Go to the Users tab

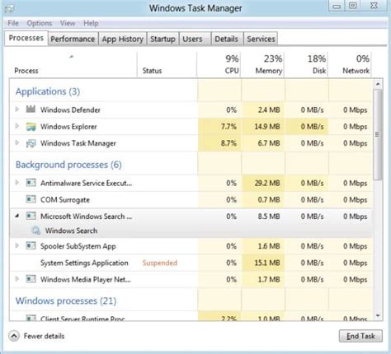pyautogui.click(x=195, y=39)
